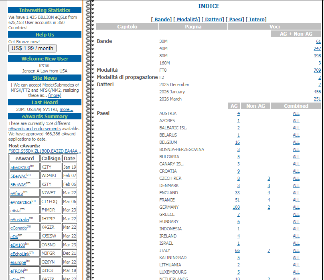Open the eFROM eAward link
This screenshot has width=324, height=280.
(x=17, y=271)
